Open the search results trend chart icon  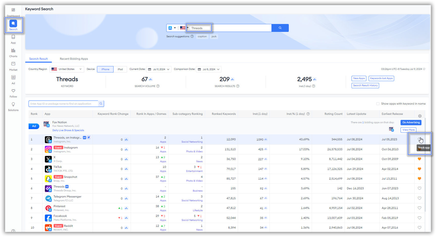(232, 79)
